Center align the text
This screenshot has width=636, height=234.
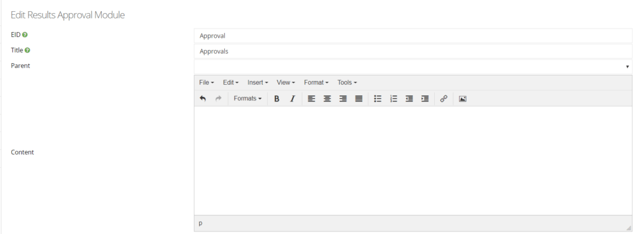(x=327, y=98)
